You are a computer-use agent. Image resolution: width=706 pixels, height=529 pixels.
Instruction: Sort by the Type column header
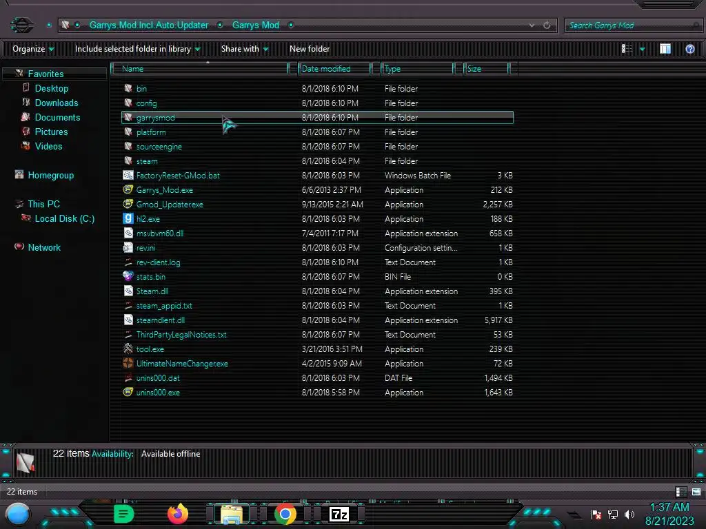417,69
